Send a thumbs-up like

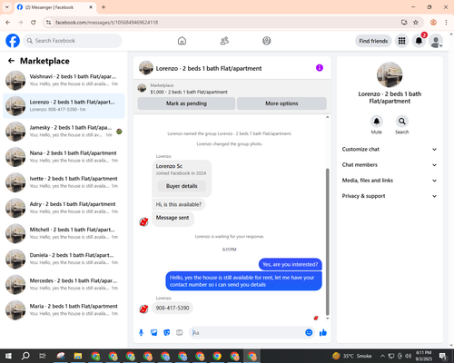point(323,333)
